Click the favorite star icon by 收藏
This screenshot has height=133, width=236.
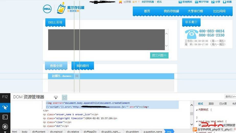tap(225, 2)
